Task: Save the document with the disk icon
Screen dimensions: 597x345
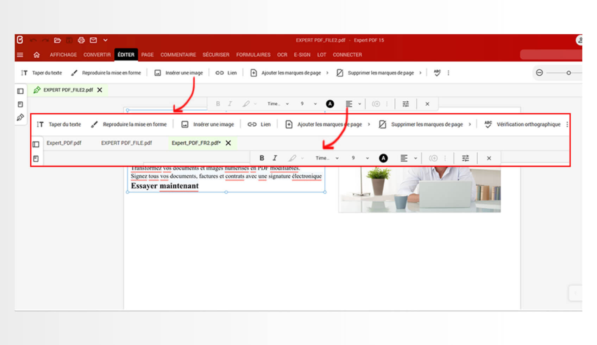Action: point(69,40)
